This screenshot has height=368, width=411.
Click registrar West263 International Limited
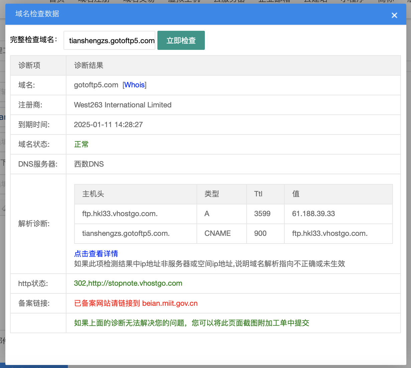123,105
